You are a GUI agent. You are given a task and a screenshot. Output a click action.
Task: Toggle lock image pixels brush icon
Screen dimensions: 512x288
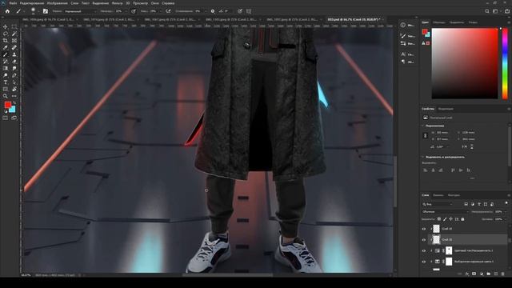[x=445, y=219]
